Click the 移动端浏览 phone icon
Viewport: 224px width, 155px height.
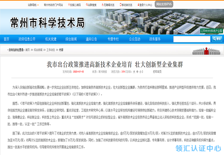click(x=120, y=5)
